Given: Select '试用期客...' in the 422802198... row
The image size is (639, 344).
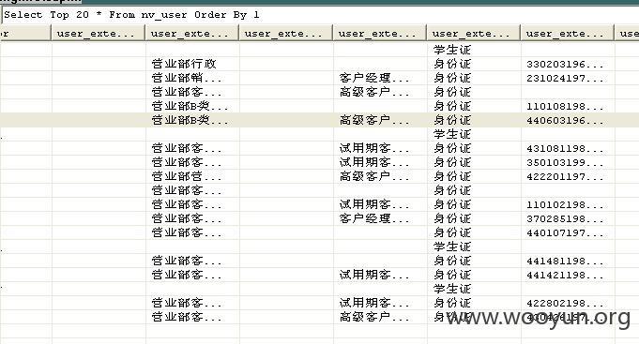Looking at the screenshot, I should click(x=374, y=304).
